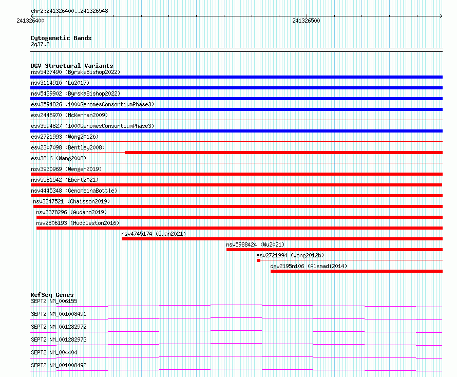457x377 pixels.
Task: Open nsv3247521 (Chaisson2019) label
Action: [x=71, y=201]
